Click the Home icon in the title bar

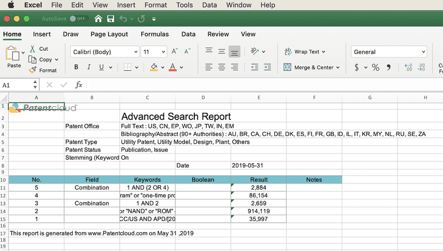tap(98, 19)
